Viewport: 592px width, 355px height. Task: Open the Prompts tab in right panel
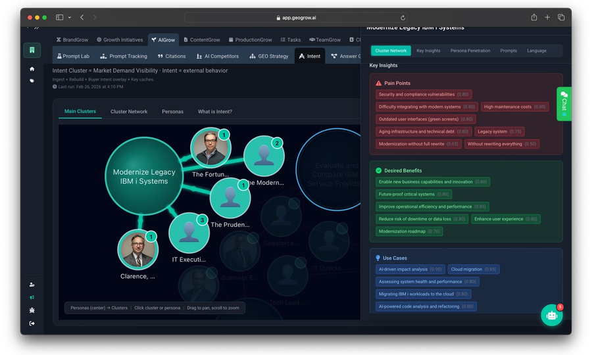[x=508, y=51]
